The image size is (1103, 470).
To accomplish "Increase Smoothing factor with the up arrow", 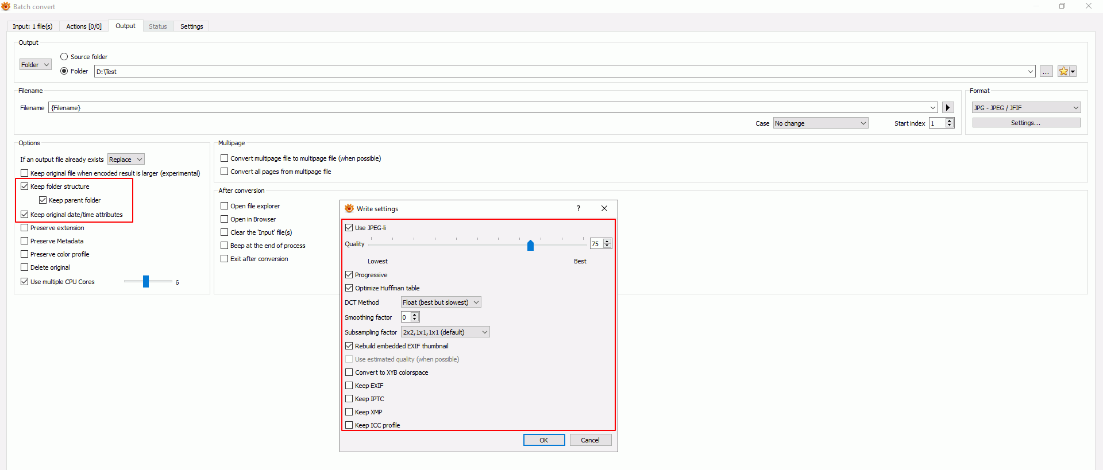I will (x=415, y=315).
